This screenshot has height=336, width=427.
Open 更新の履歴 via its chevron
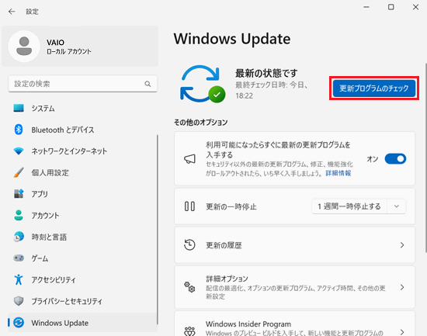(402, 245)
